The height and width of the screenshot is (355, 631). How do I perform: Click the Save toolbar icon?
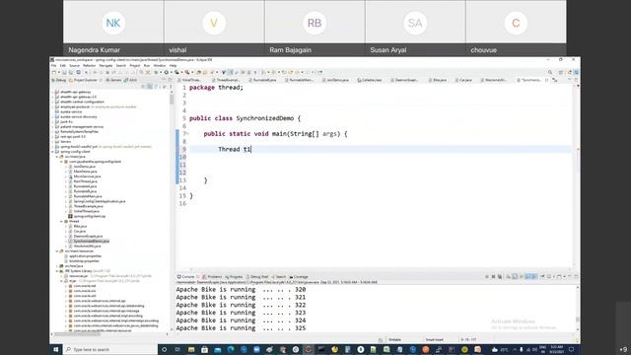(64, 72)
